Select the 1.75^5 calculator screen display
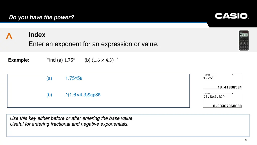This screenshot has width=257, height=145. (222, 81)
